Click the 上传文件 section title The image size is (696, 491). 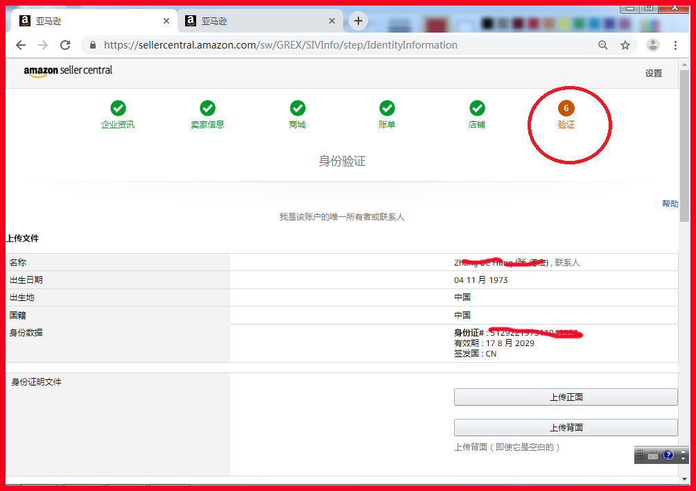pos(23,239)
